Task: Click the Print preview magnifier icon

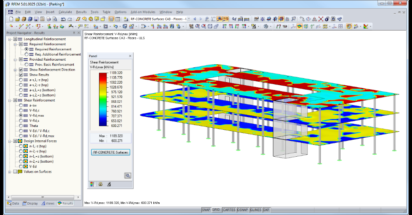Action: 55,19
